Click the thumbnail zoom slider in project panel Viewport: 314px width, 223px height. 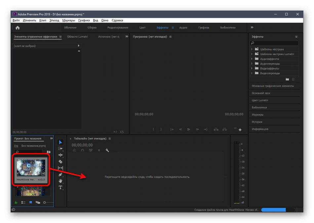(x=45, y=202)
